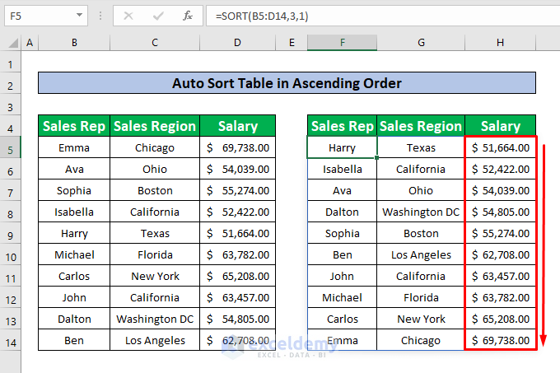Click the Cancel X formula icon
Viewport: 560px width, 373px height.
point(129,15)
